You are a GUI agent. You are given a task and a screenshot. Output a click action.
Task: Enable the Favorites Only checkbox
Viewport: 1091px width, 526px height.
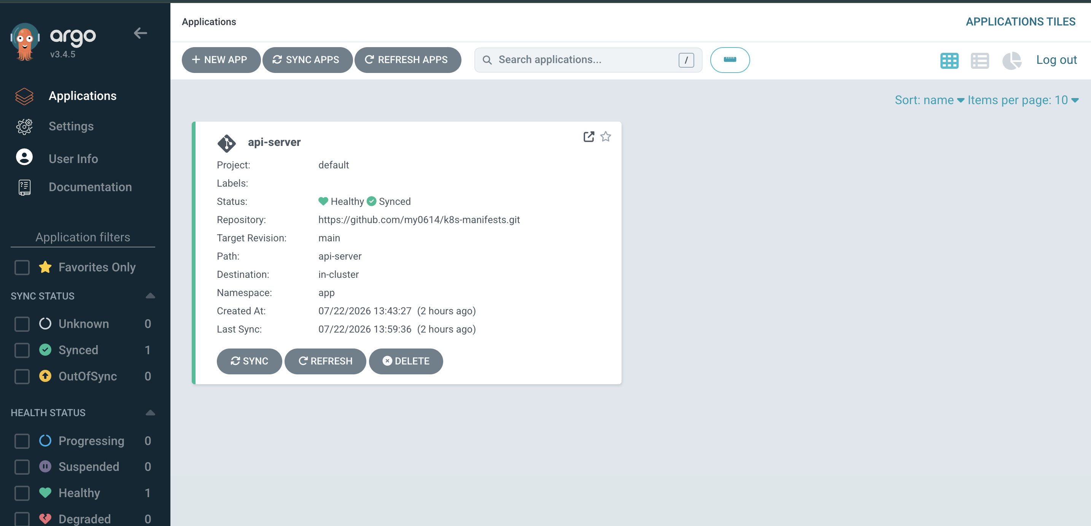tap(22, 268)
